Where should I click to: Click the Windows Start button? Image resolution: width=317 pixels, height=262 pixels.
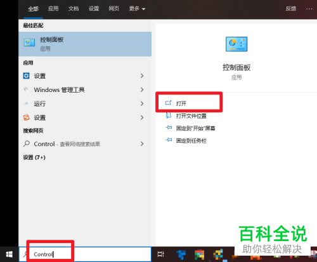point(9,254)
